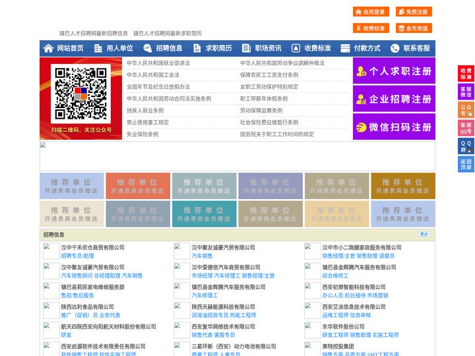The image size is (475, 356).
Task: Open job 招聘专员/助理
Action: 78,256
